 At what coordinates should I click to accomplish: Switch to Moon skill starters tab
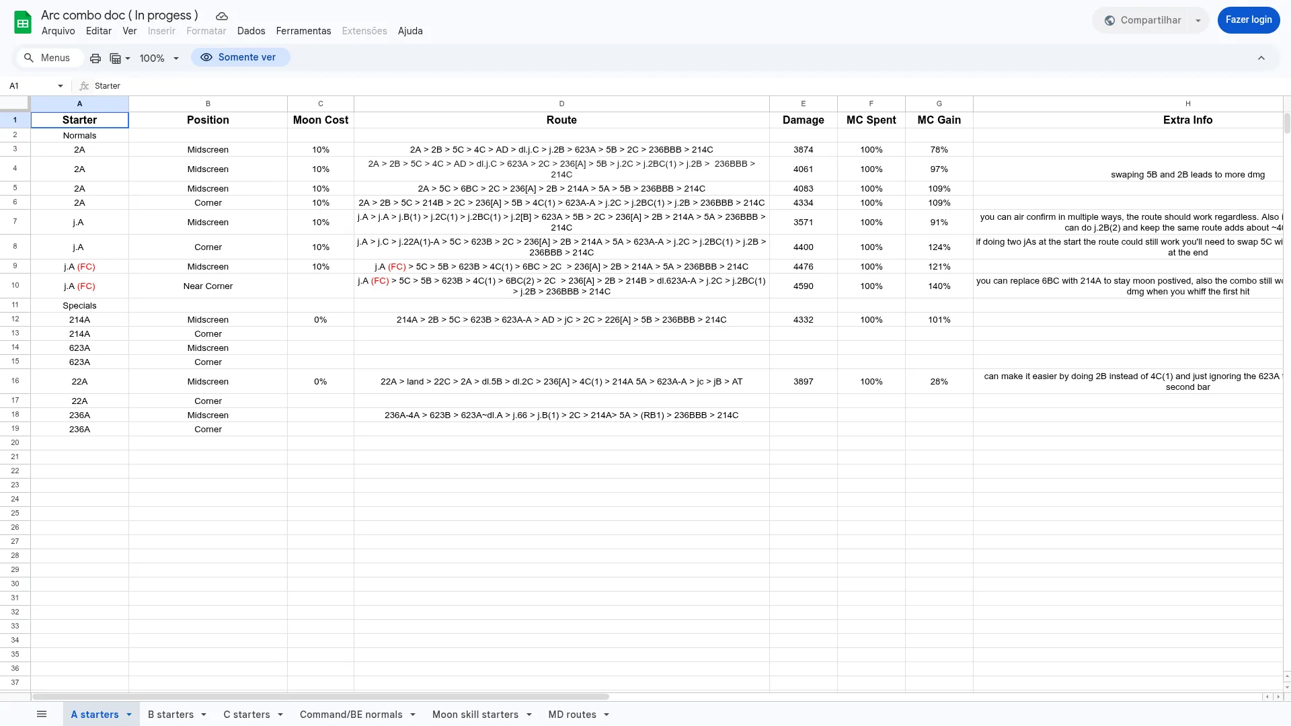coord(475,715)
